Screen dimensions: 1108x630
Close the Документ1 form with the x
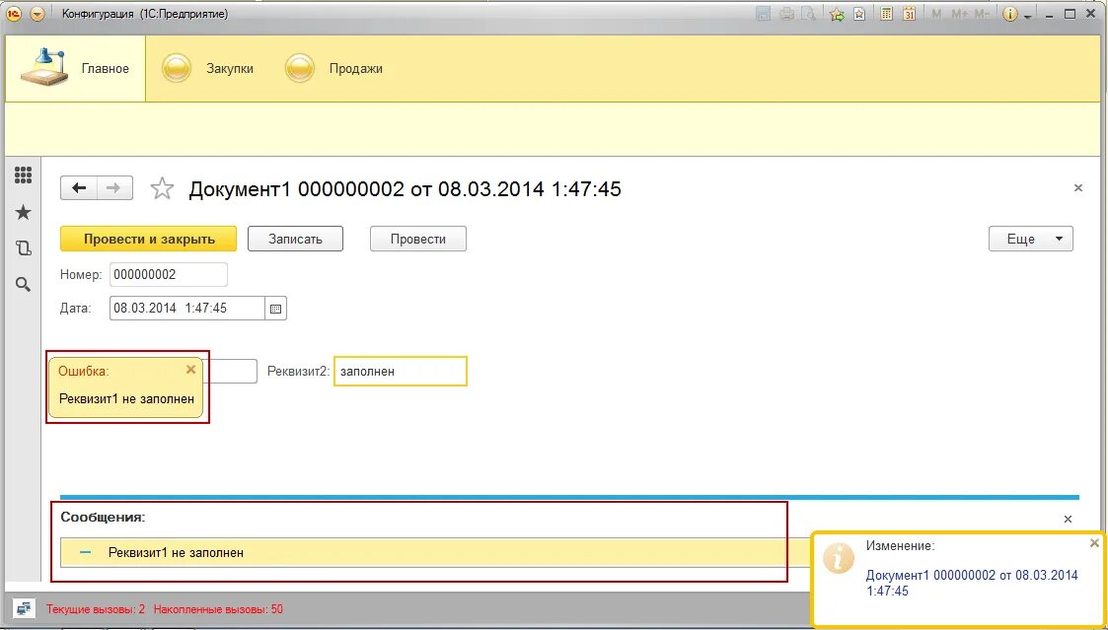coord(1077,188)
